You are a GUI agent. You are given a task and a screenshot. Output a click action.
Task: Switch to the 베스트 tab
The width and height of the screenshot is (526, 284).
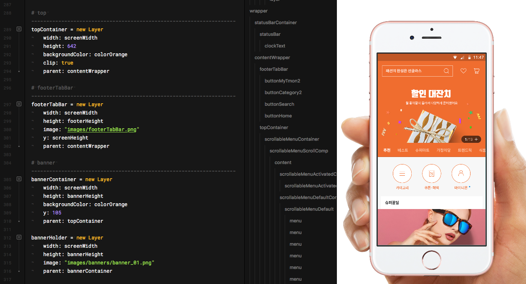(403, 150)
